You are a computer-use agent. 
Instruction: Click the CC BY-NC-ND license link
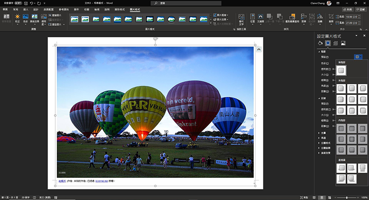(x=101, y=181)
